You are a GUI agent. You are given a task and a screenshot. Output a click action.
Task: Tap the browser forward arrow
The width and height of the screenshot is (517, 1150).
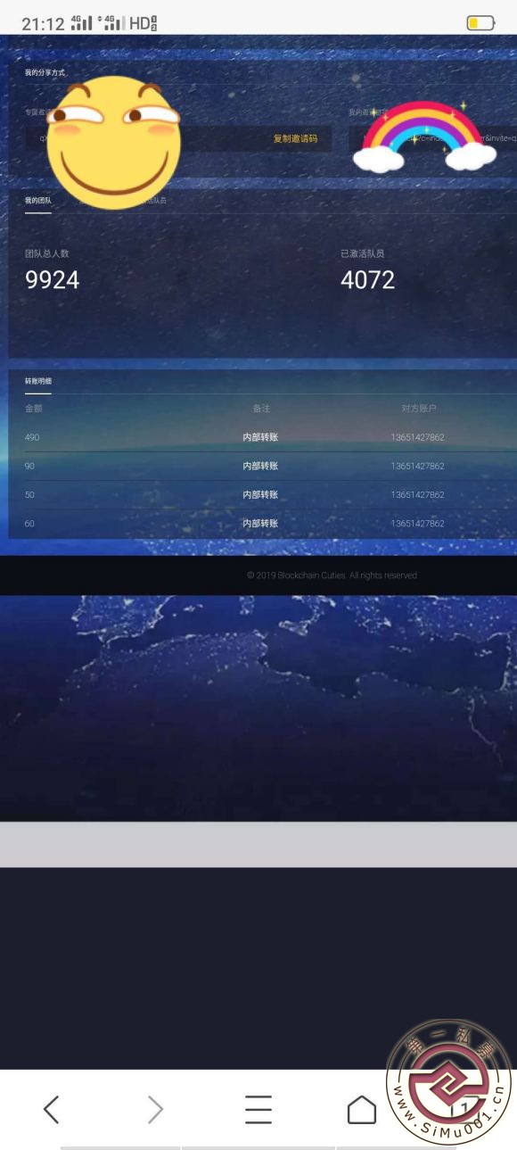[x=155, y=1109]
